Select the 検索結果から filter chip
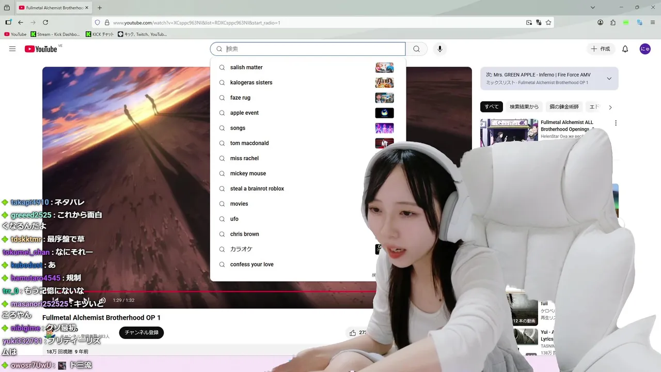661x372 pixels. click(524, 107)
